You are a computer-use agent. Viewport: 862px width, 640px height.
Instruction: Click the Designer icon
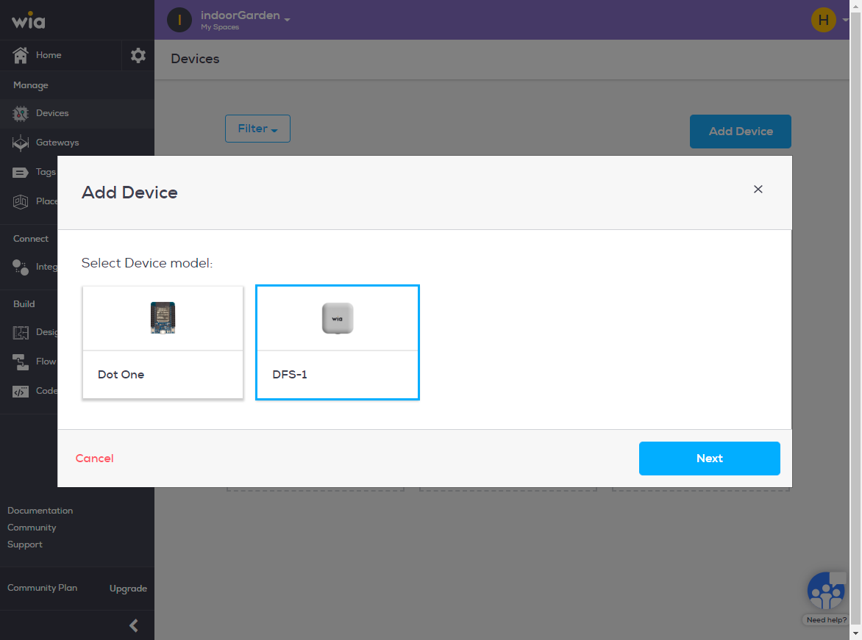click(21, 332)
